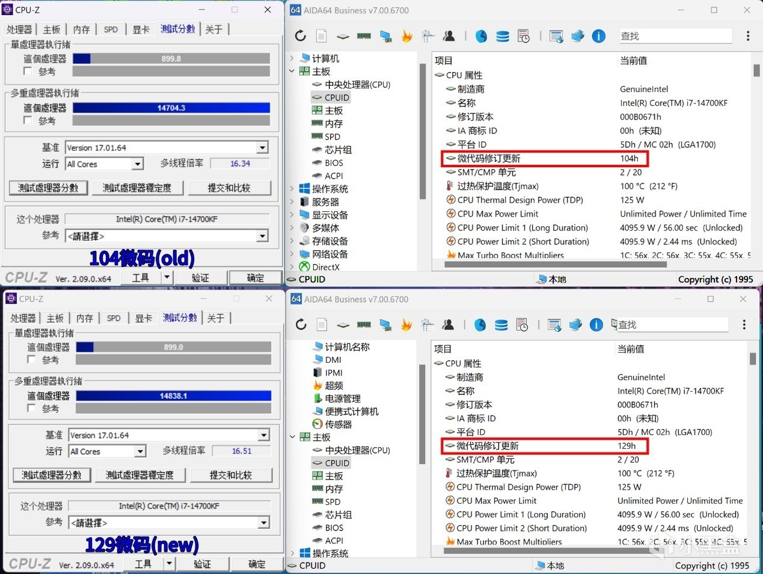Screen dimensions: 763x574
Task: Open three-dot menu in bottom AIDA64 toolbar
Action: (744, 325)
